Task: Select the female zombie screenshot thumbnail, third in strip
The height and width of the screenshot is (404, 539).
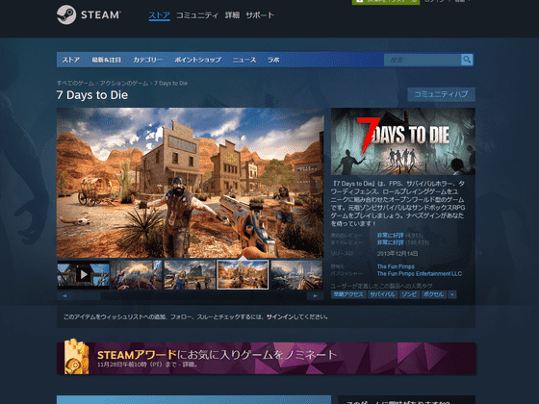Action: click(x=190, y=274)
